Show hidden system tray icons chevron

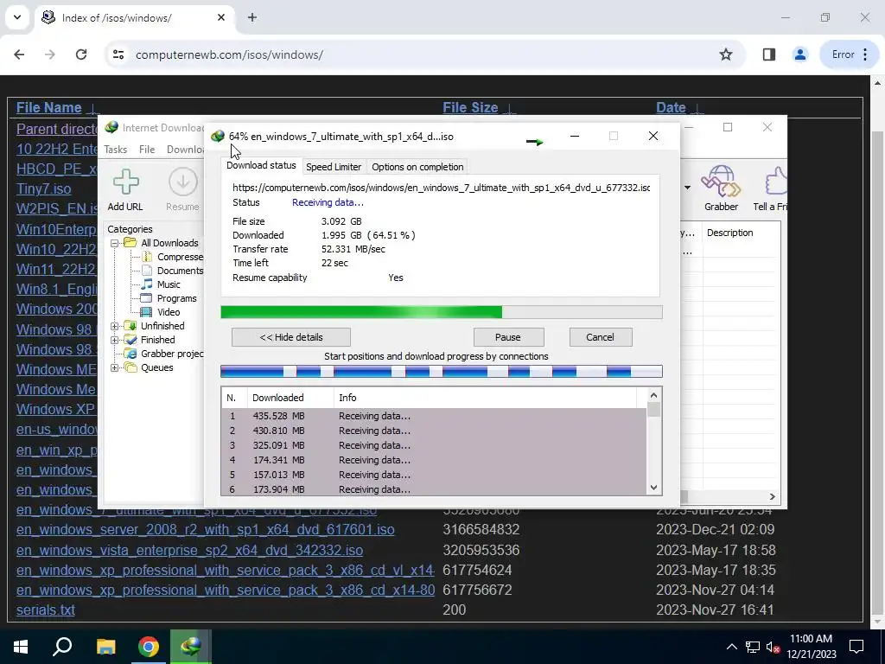coord(731,647)
